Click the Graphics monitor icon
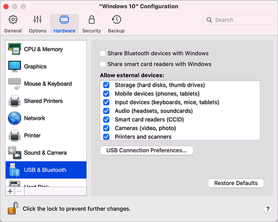This screenshot has height=222, width=278. point(14,66)
